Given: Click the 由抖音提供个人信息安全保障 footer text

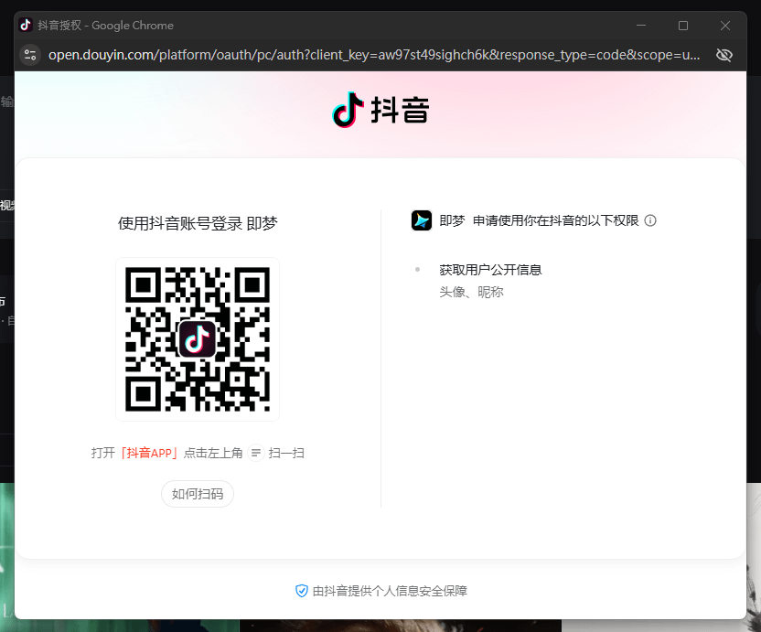Looking at the screenshot, I should point(390,591).
